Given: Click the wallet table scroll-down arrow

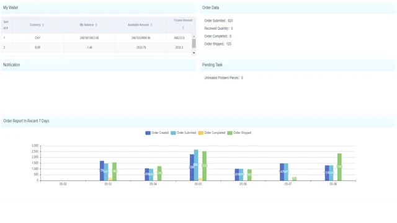Looking at the screenshot, I should (x=194, y=53).
